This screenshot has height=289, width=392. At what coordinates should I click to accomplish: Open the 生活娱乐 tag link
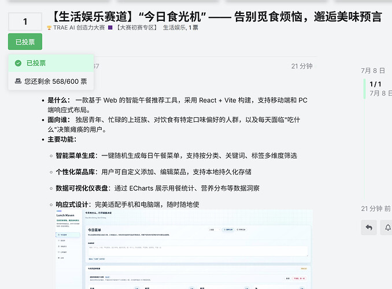coord(175,28)
